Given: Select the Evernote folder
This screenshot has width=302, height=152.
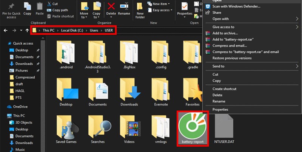Looking at the screenshot, I should (x=161, y=92).
